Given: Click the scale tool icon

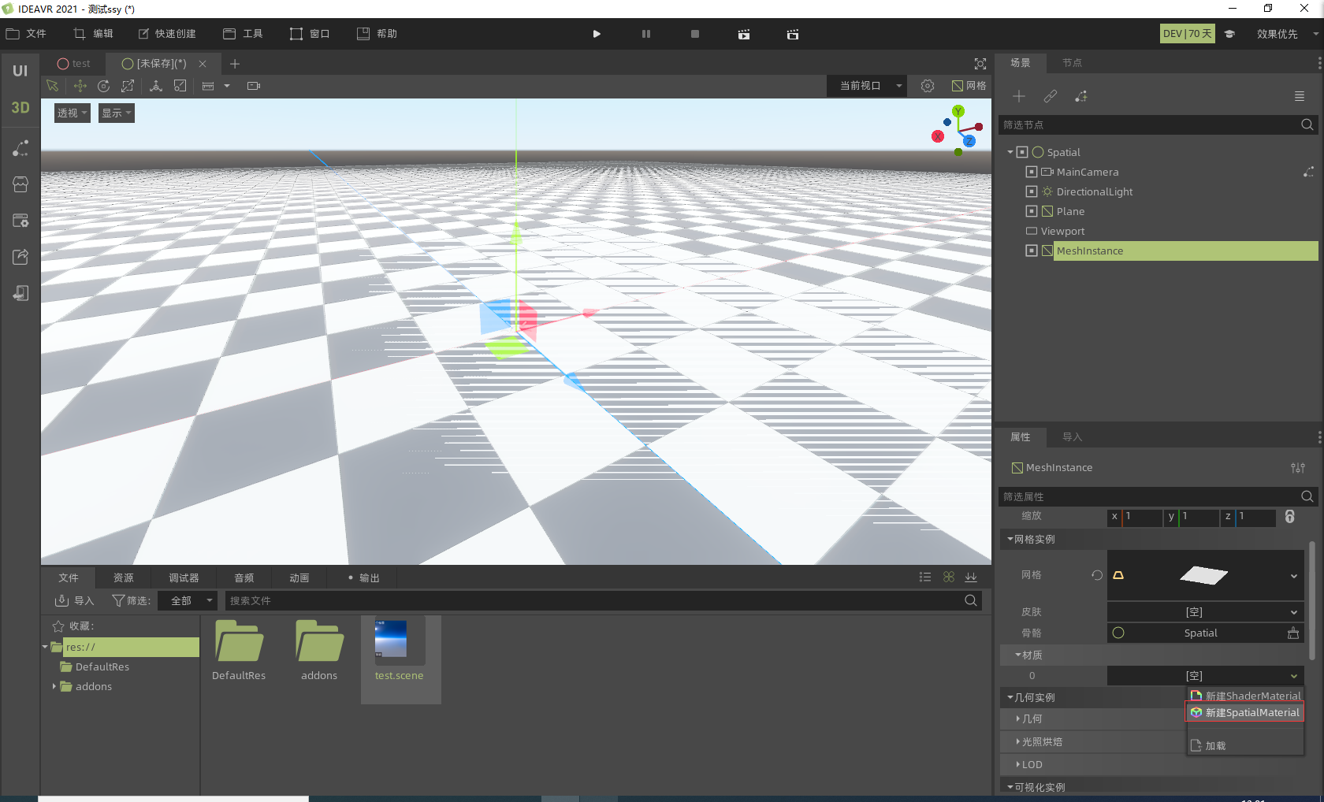Looking at the screenshot, I should (128, 86).
